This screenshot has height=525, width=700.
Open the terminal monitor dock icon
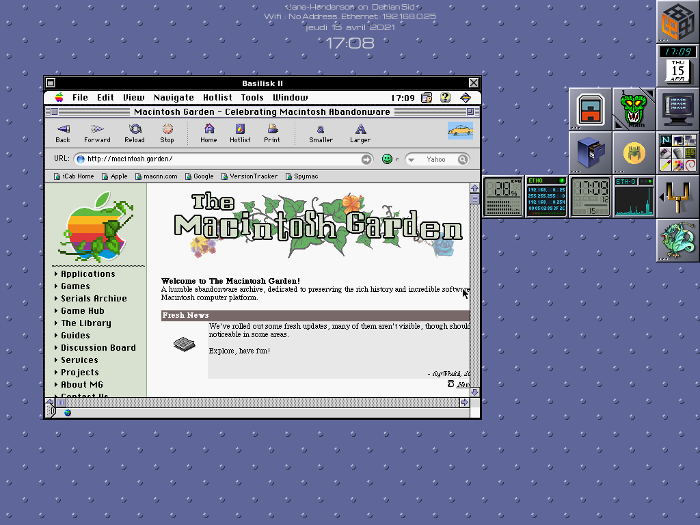677,109
